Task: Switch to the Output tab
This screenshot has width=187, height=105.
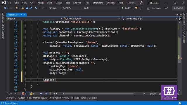Action: [22, 98]
